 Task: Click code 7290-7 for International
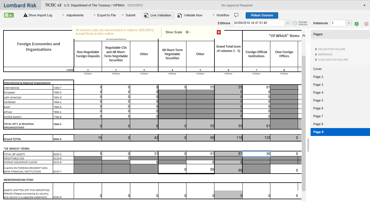(58, 88)
